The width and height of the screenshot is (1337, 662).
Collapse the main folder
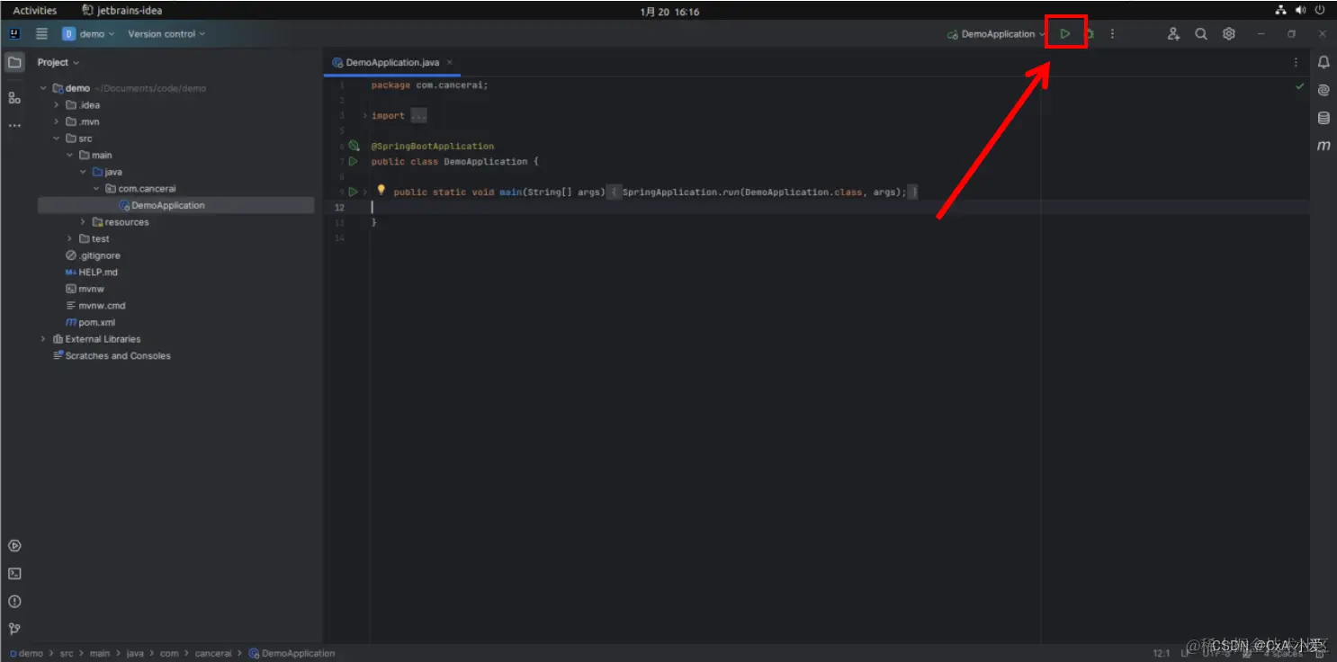pyautogui.click(x=69, y=156)
